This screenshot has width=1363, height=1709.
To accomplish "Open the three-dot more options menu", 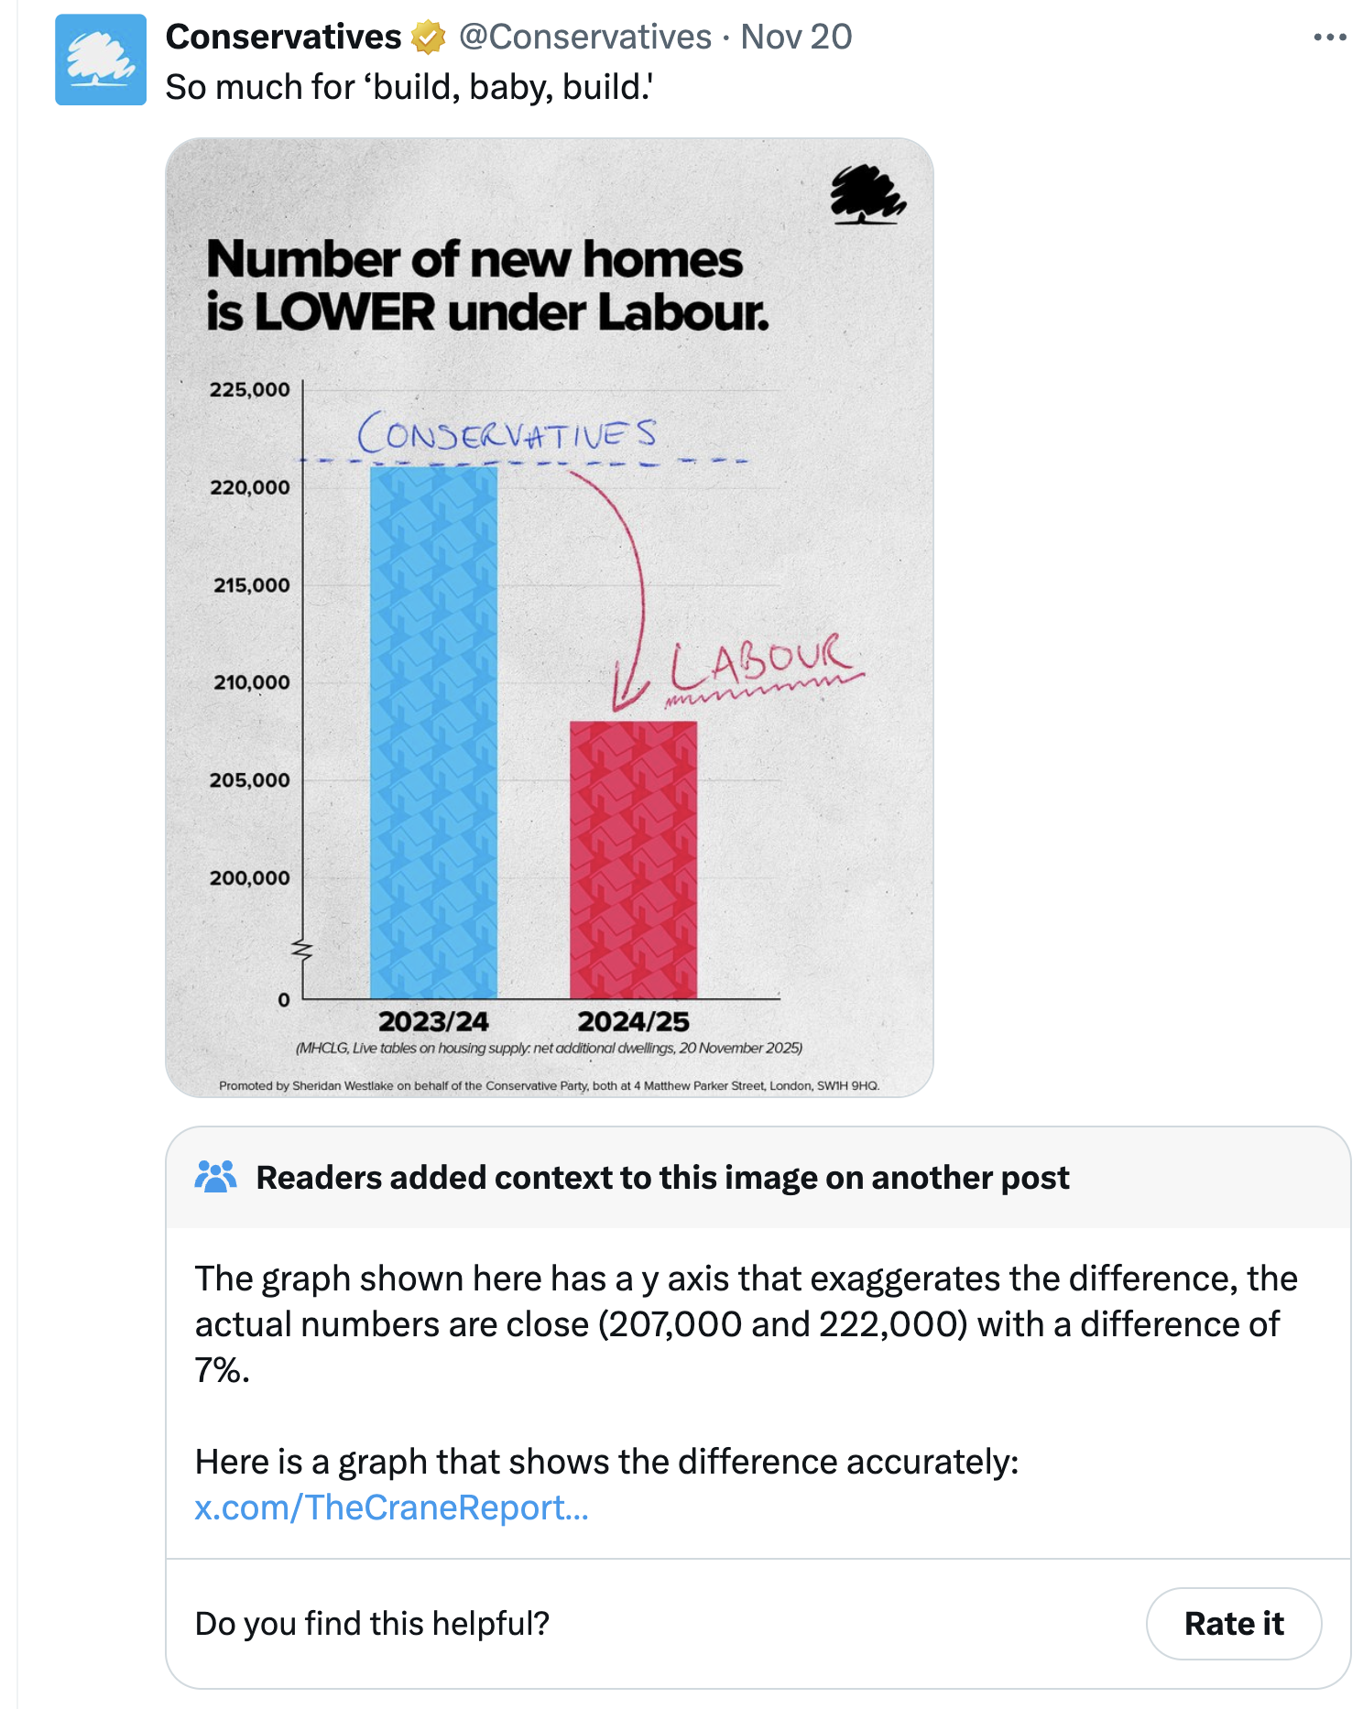I will click(1329, 38).
